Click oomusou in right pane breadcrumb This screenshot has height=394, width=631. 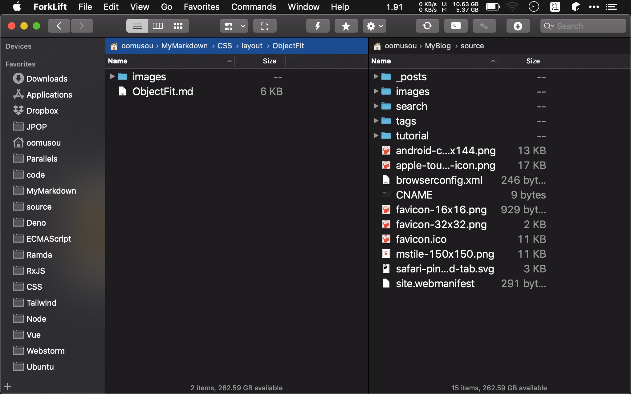coord(401,46)
